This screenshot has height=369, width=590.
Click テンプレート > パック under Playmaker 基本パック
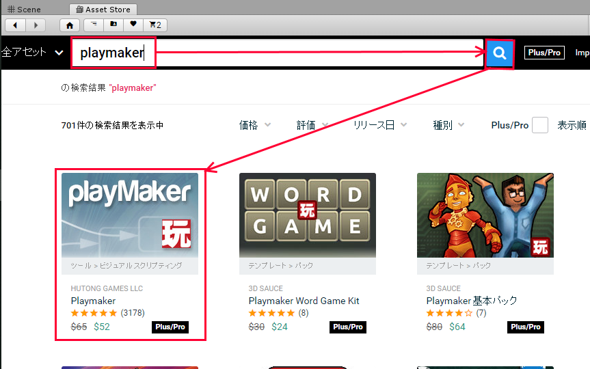coord(458,266)
